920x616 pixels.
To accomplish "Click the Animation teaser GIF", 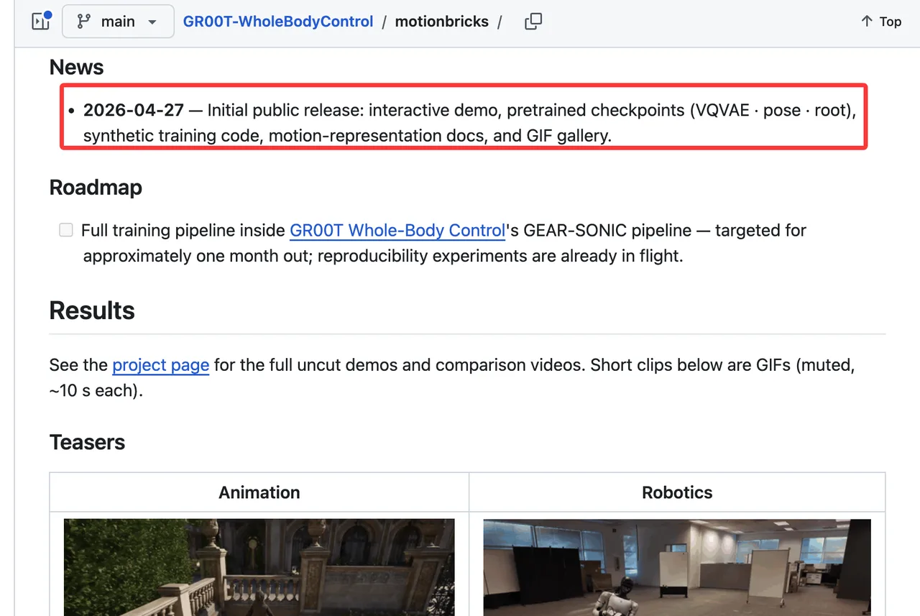I will [x=259, y=567].
